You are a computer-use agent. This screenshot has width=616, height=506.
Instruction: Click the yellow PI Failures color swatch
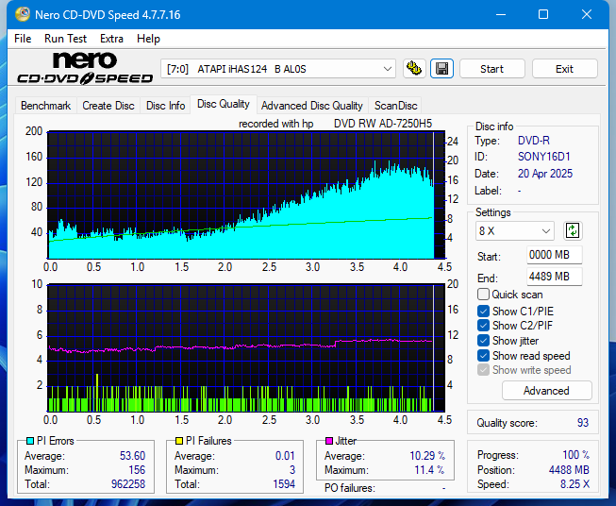click(x=179, y=441)
